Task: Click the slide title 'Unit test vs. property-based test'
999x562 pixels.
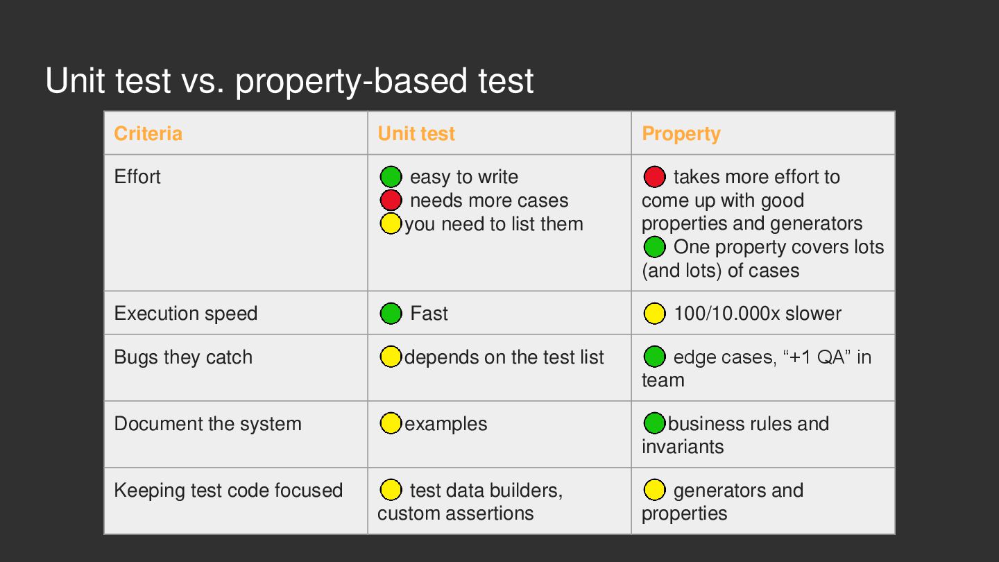Action: (289, 81)
